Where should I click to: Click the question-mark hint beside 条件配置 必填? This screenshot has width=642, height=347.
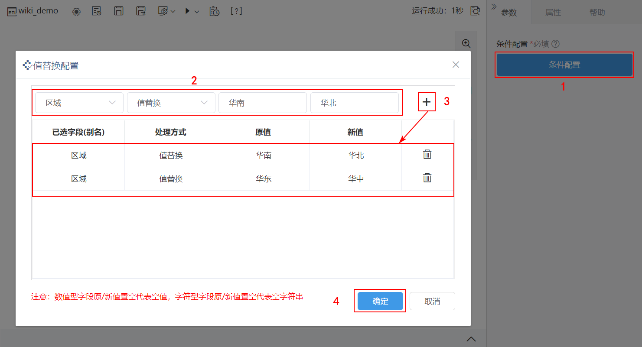point(555,44)
